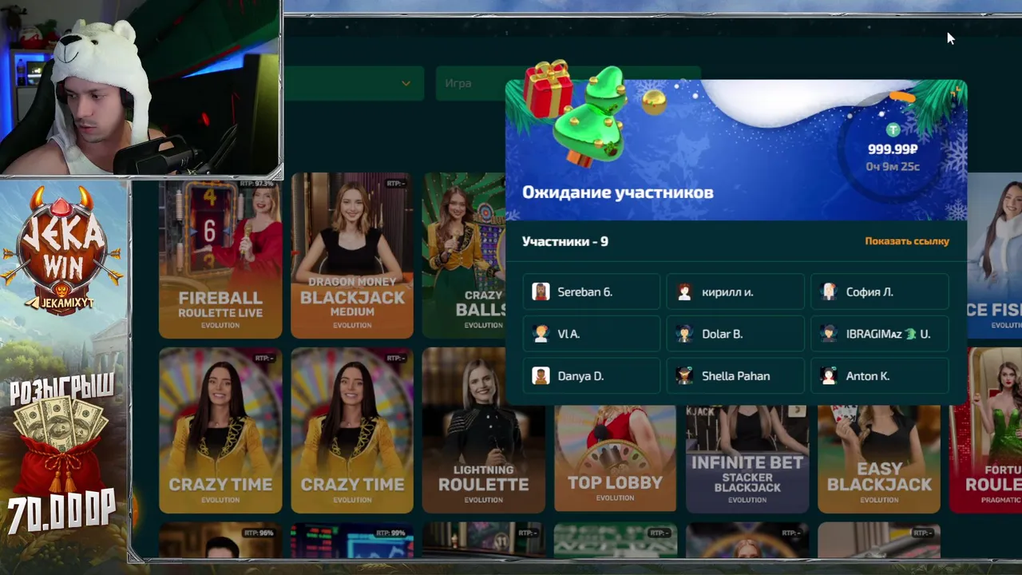Click participant name IBRAGiMaz U.

[x=888, y=334]
